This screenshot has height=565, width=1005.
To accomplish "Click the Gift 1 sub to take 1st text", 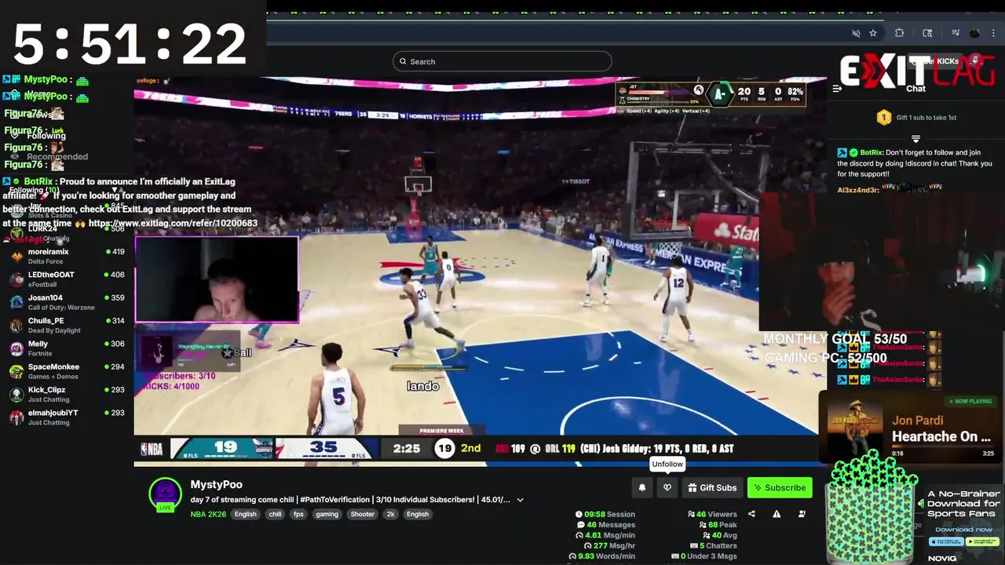I will 926,118.
